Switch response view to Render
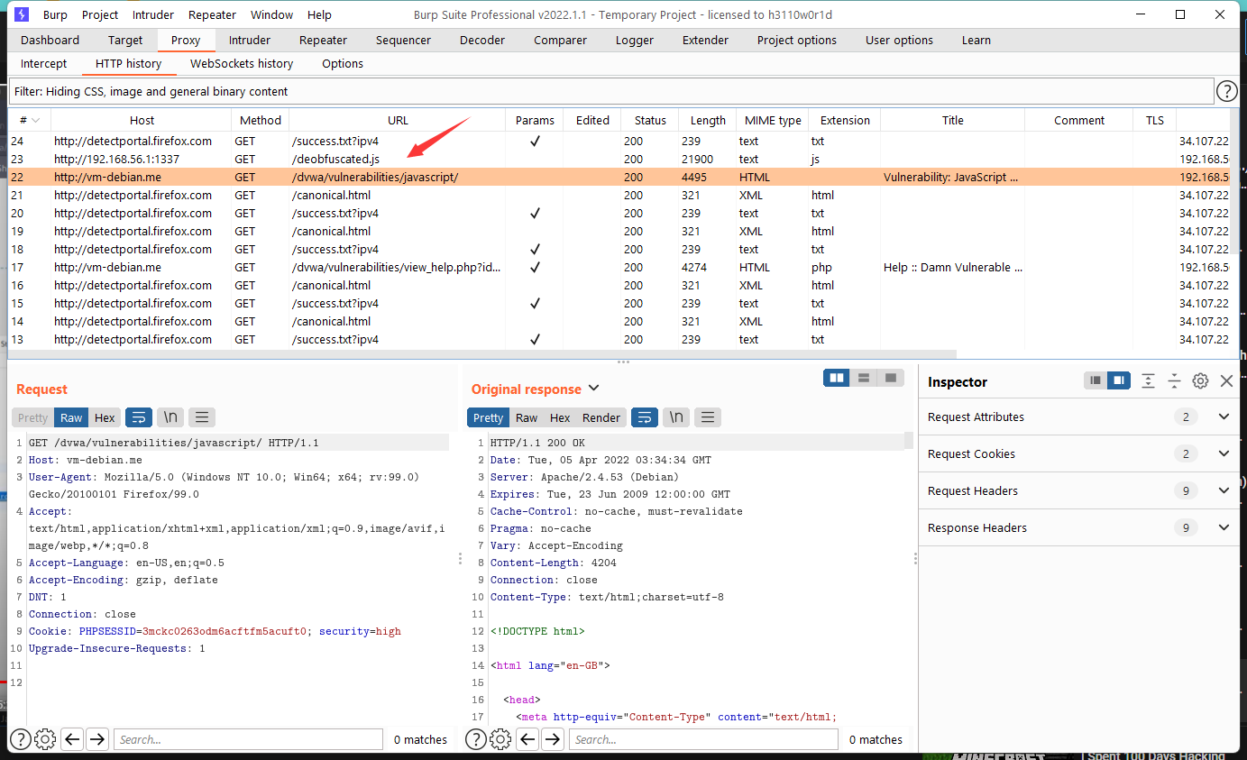This screenshot has height=760, width=1247. pos(601,417)
